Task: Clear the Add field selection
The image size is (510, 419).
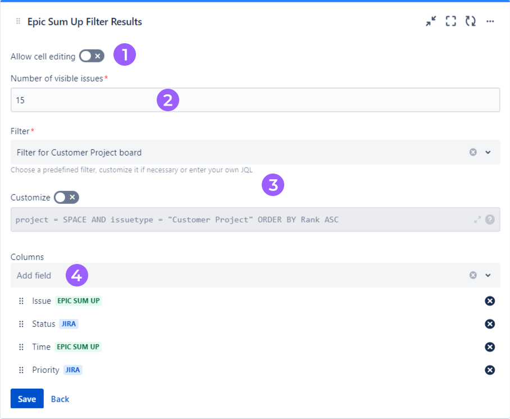Action: 473,275
